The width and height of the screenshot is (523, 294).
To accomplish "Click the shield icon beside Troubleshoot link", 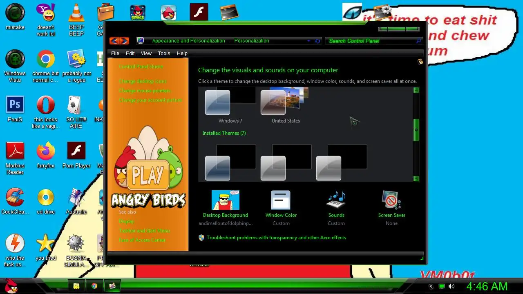I will pos(201,237).
